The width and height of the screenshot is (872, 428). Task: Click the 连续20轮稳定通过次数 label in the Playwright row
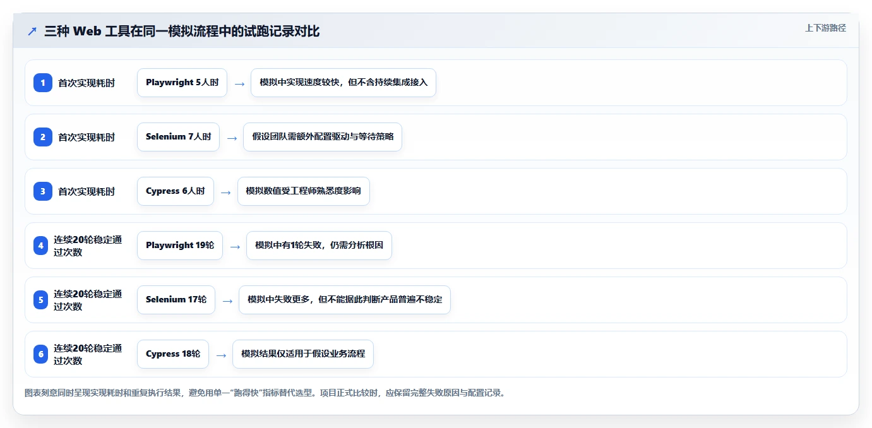click(x=88, y=246)
